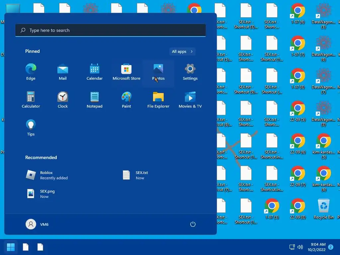This screenshot has height=255, width=340.
Task: Open the Paint app
Action: [127, 100]
